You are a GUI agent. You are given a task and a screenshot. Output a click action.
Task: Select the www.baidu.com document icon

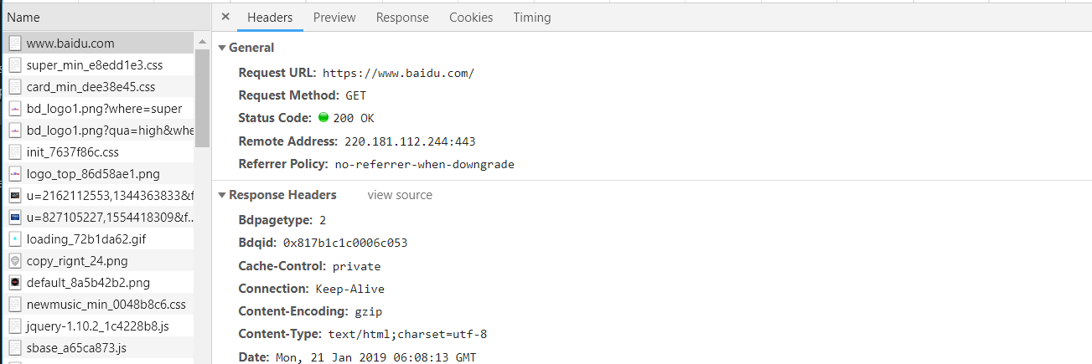(x=15, y=44)
